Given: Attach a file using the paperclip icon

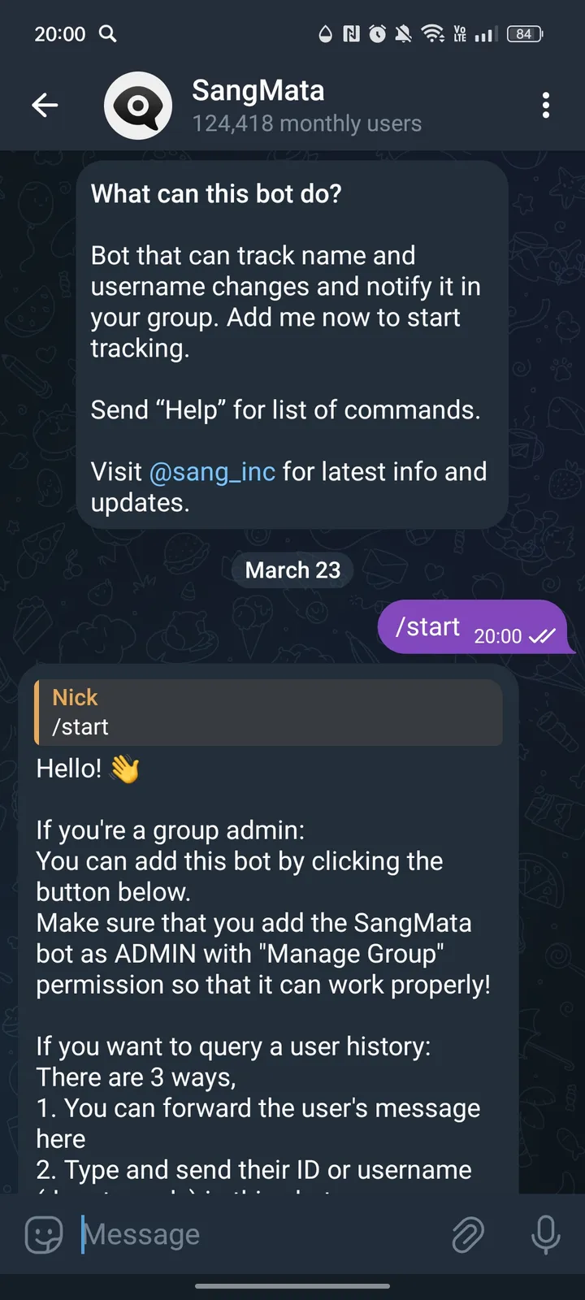Looking at the screenshot, I should [468, 1234].
